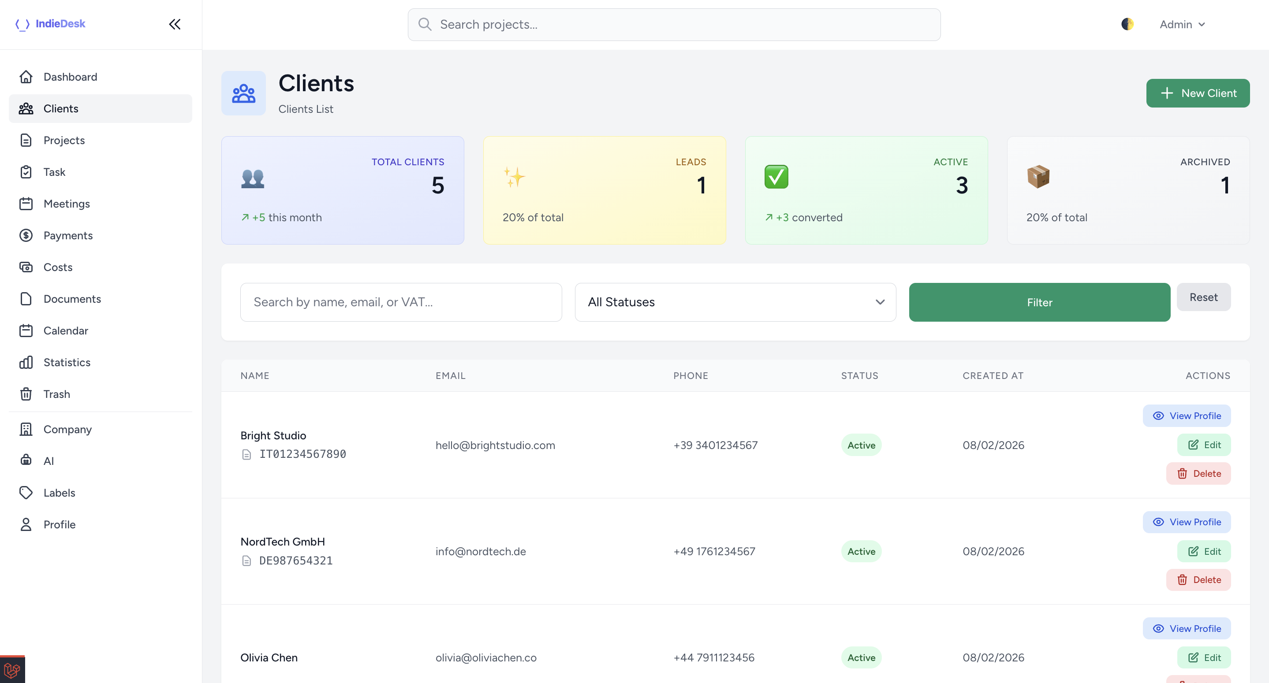Click the Costs sidebar icon

tap(26, 267)
